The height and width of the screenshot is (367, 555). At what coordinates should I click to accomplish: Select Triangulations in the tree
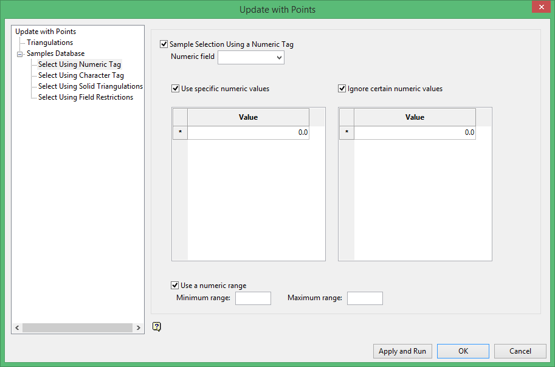50,43
